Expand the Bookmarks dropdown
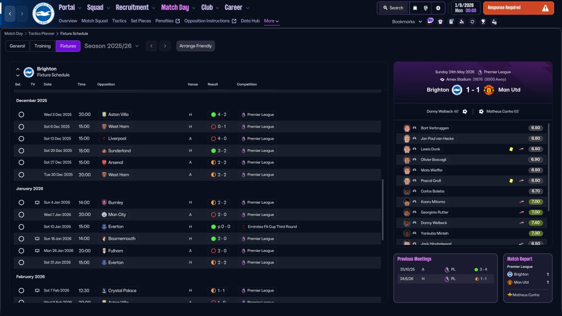 point(407,22)
